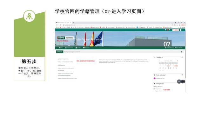
Task: Click the browser reload page icon
Action: [x=61, y=25]
